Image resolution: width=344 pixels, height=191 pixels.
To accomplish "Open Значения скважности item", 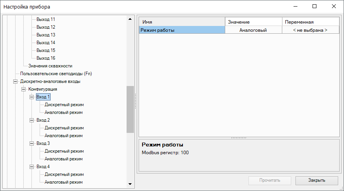I will pyautogui.click(x=50, y=66).
